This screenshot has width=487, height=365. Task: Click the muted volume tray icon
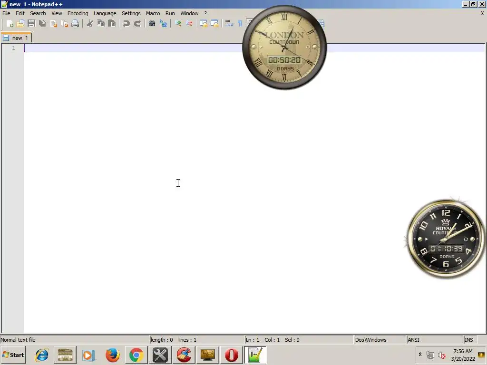441,355
